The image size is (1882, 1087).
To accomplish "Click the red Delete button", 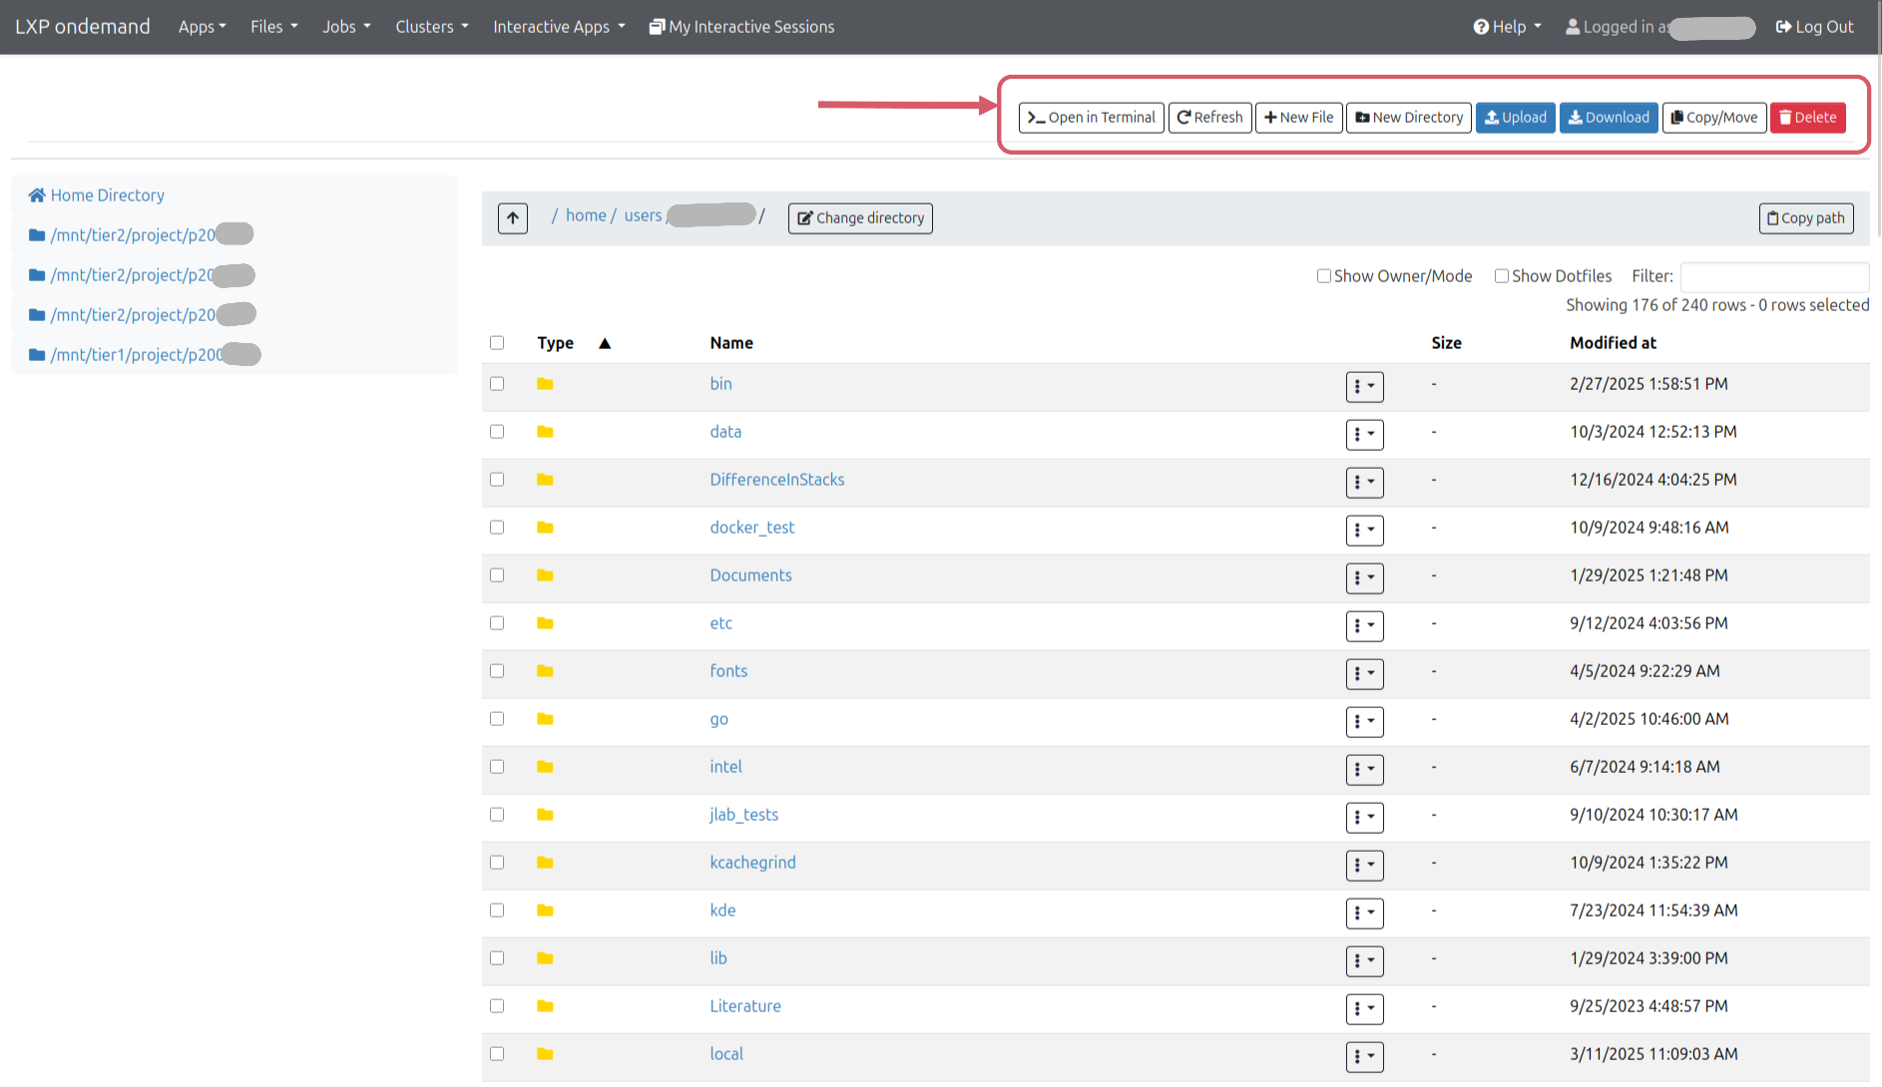I will (1807, 118).
